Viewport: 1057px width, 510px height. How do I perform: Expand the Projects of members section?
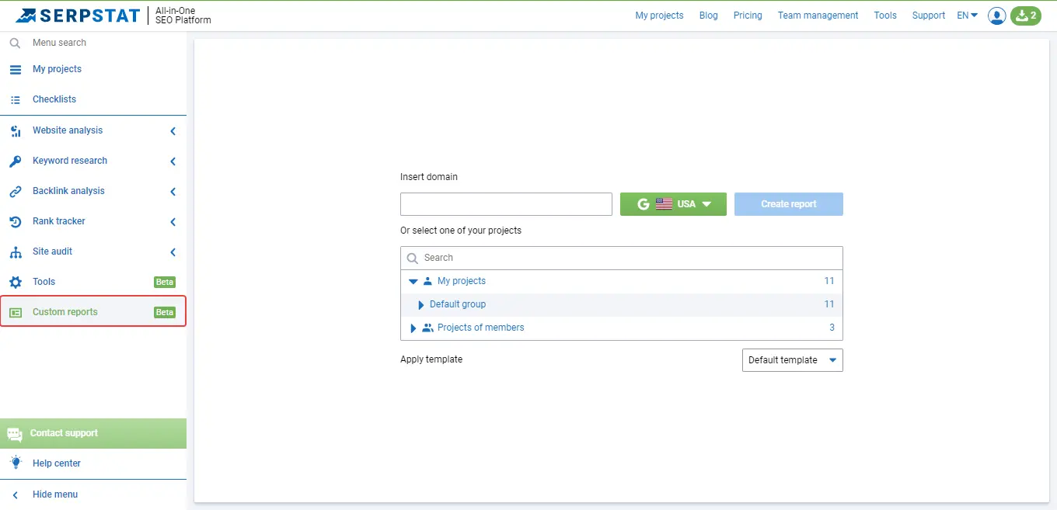413,328
